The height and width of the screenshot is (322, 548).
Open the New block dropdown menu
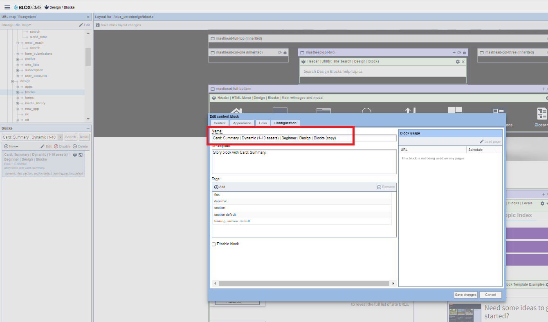coord(11,146)
